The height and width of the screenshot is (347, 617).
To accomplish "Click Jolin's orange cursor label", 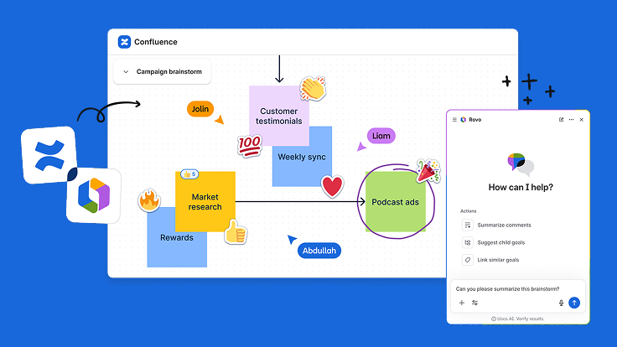I will 200,109.
